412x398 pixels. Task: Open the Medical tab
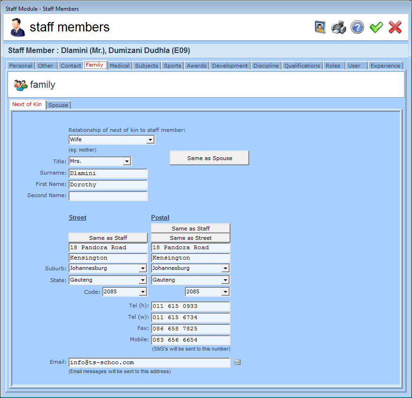point(120,66)
